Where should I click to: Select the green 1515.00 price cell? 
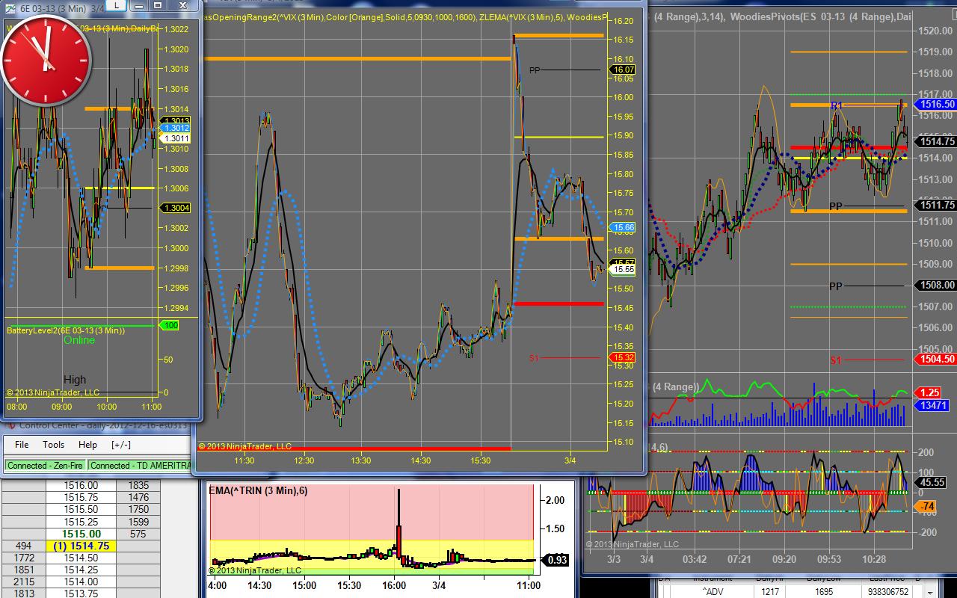(82, 534)
